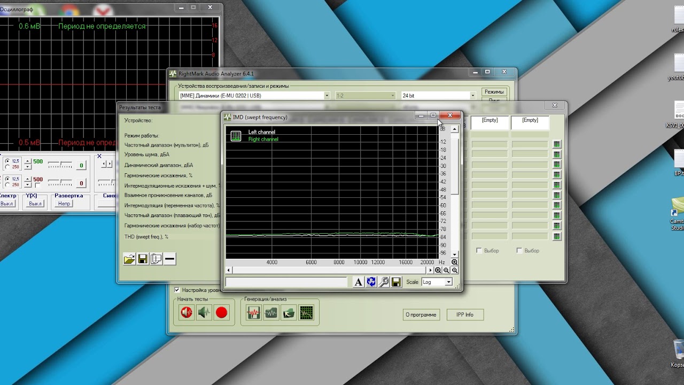Zoom out horizontally on the IMD graph

(446, 271)
